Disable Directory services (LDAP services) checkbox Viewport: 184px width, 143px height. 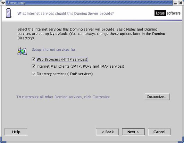pyautogui.click(x=34, y=74)
